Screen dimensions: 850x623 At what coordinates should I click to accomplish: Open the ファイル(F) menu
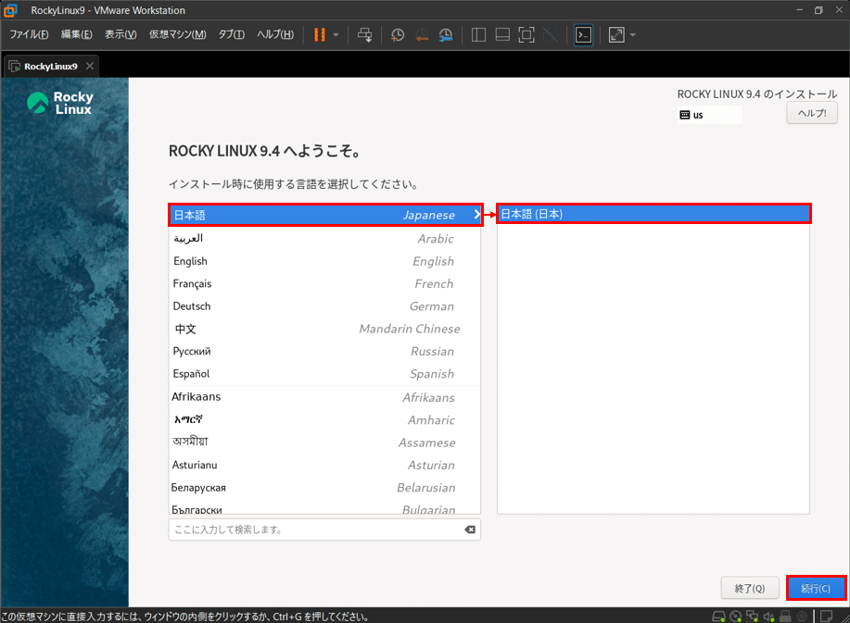click(29, 34)
